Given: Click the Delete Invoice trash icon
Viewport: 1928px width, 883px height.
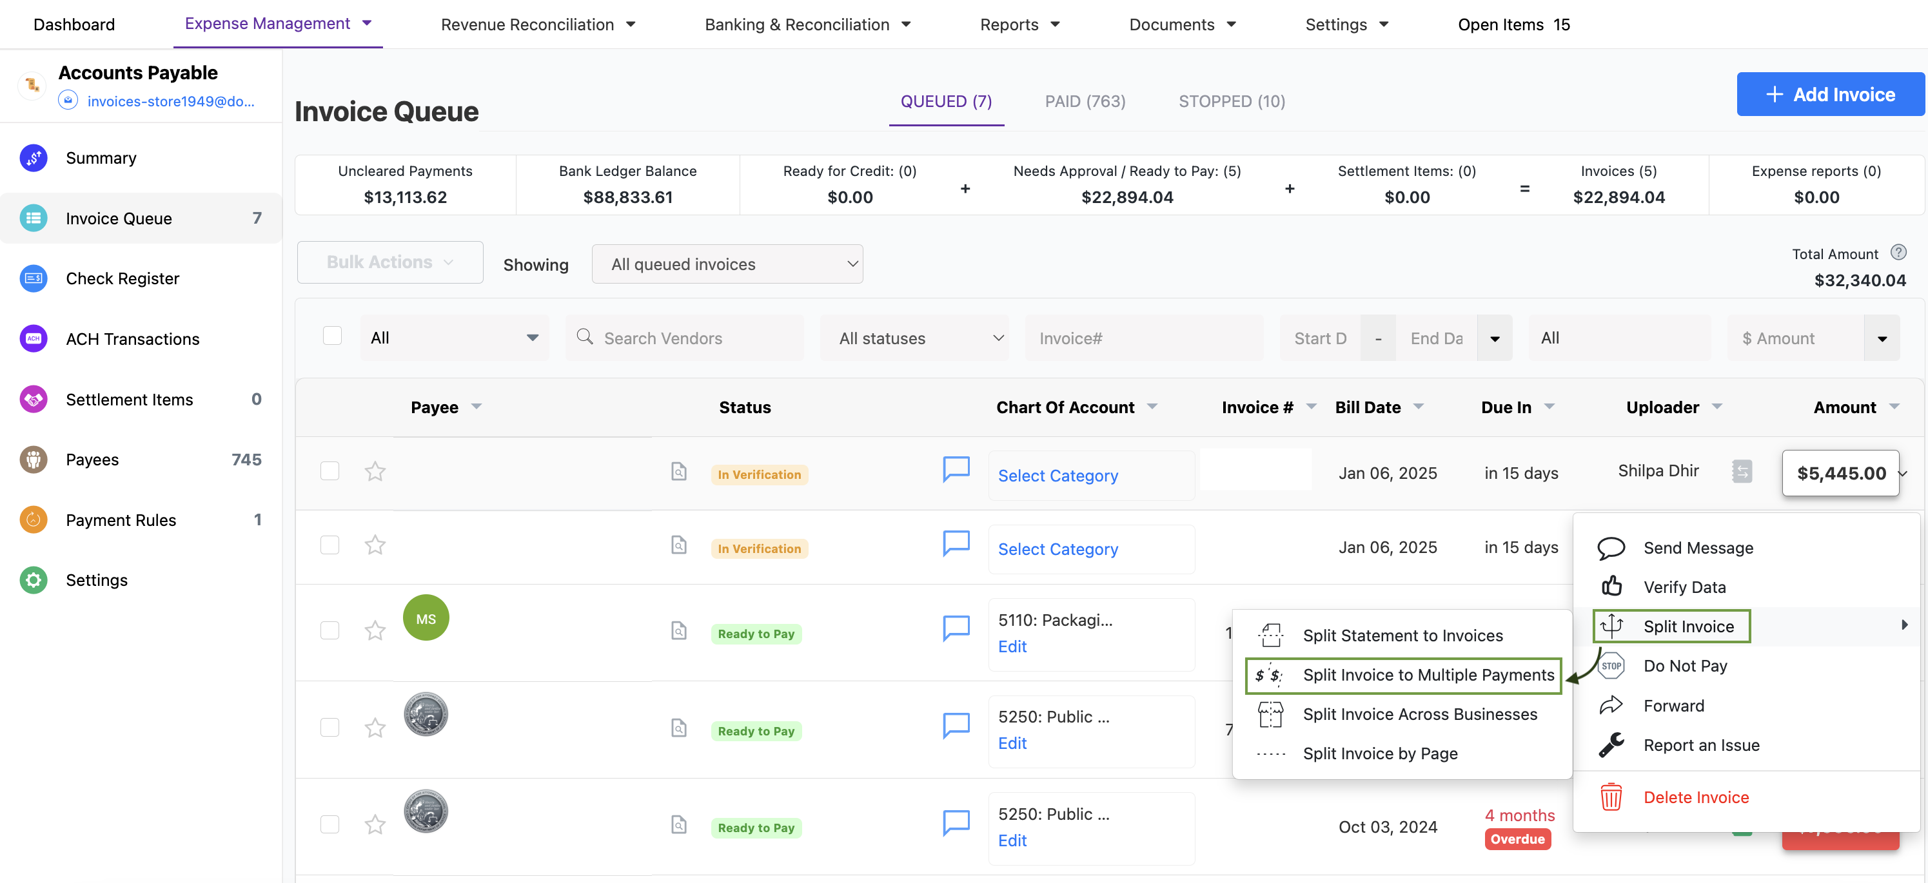Looking at the screenshot, I should pos(1611,797).
